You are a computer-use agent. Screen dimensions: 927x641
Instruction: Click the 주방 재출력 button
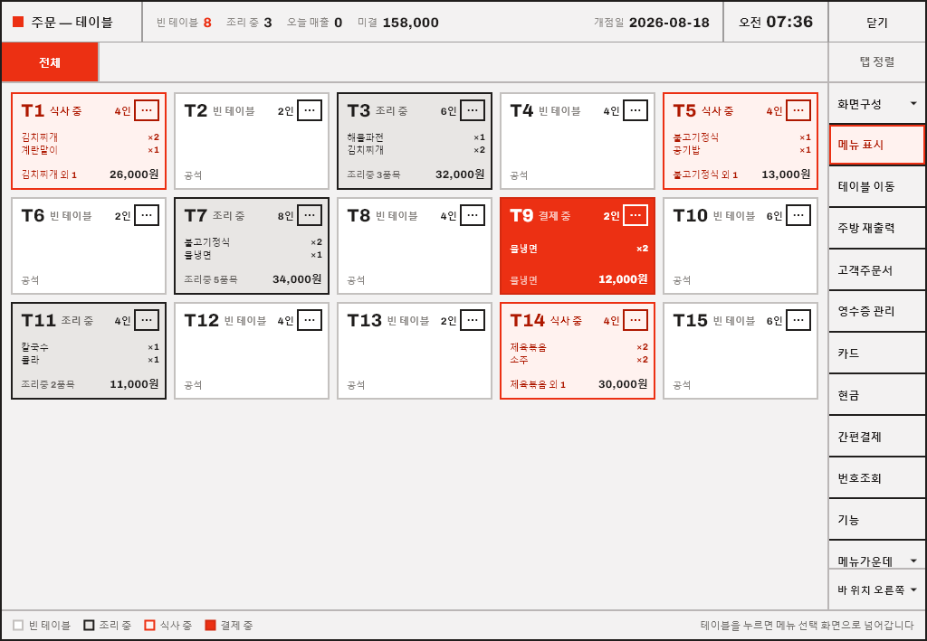click(x=876, y=228)
